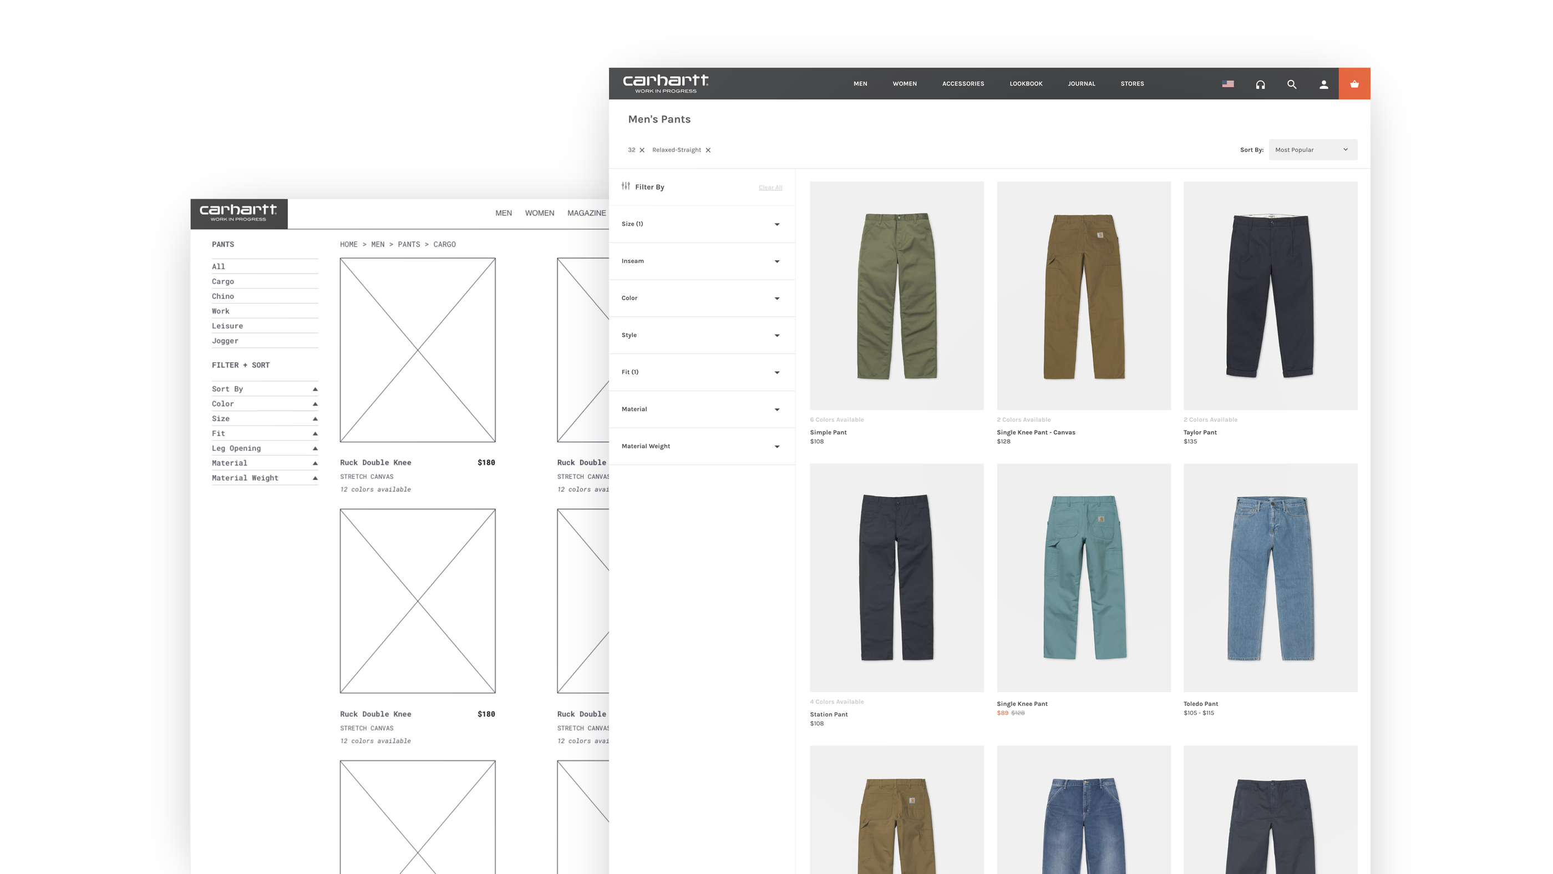The height and width of the screenshot is (874, 1553).
Task: Click the headphones support icon
Action: (1260, 84)
